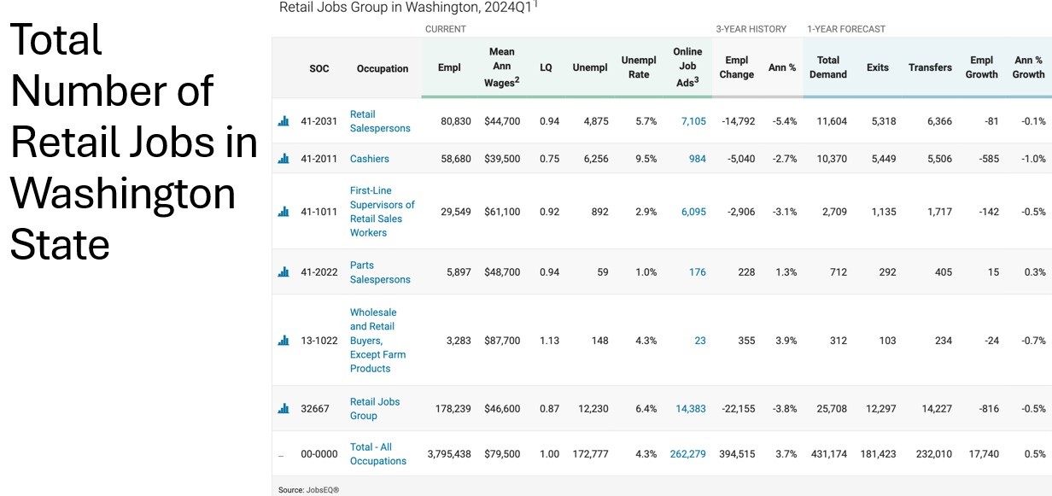
Task: Click the Unempl Rate column header
Action: [x=639, y=67]
